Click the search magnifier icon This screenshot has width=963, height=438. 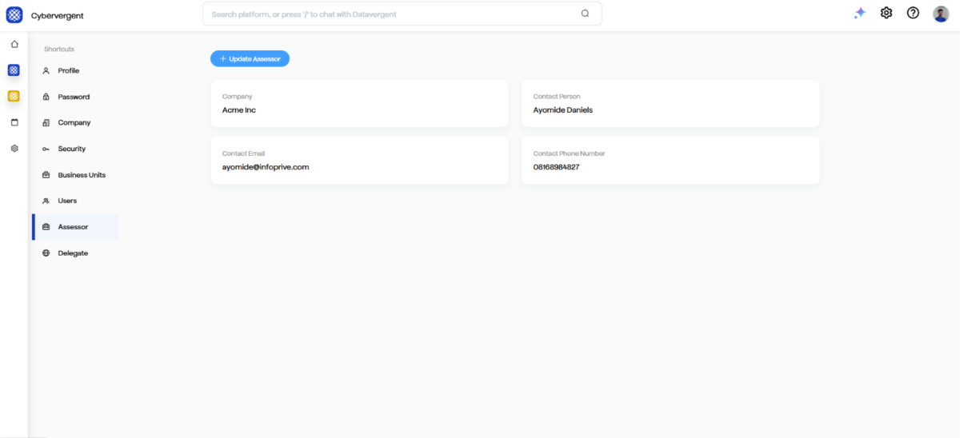tap(585, 14)
